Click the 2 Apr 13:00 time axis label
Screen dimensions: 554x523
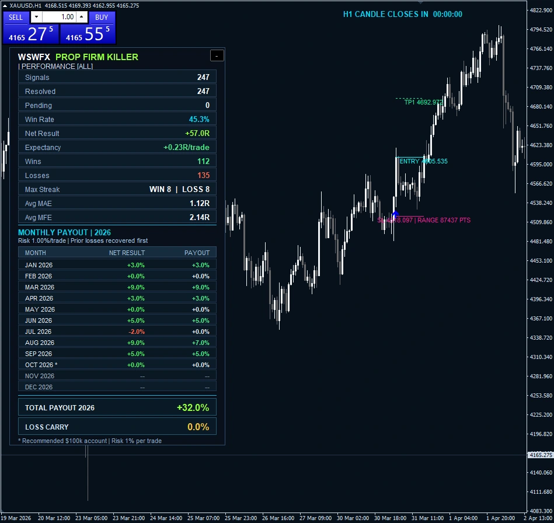pos(538,518)
